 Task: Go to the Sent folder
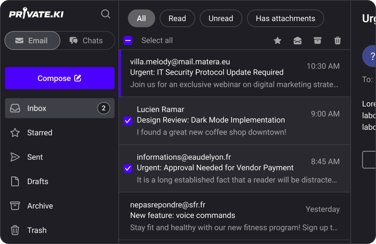pyautogui.click(x=35, y=157)
